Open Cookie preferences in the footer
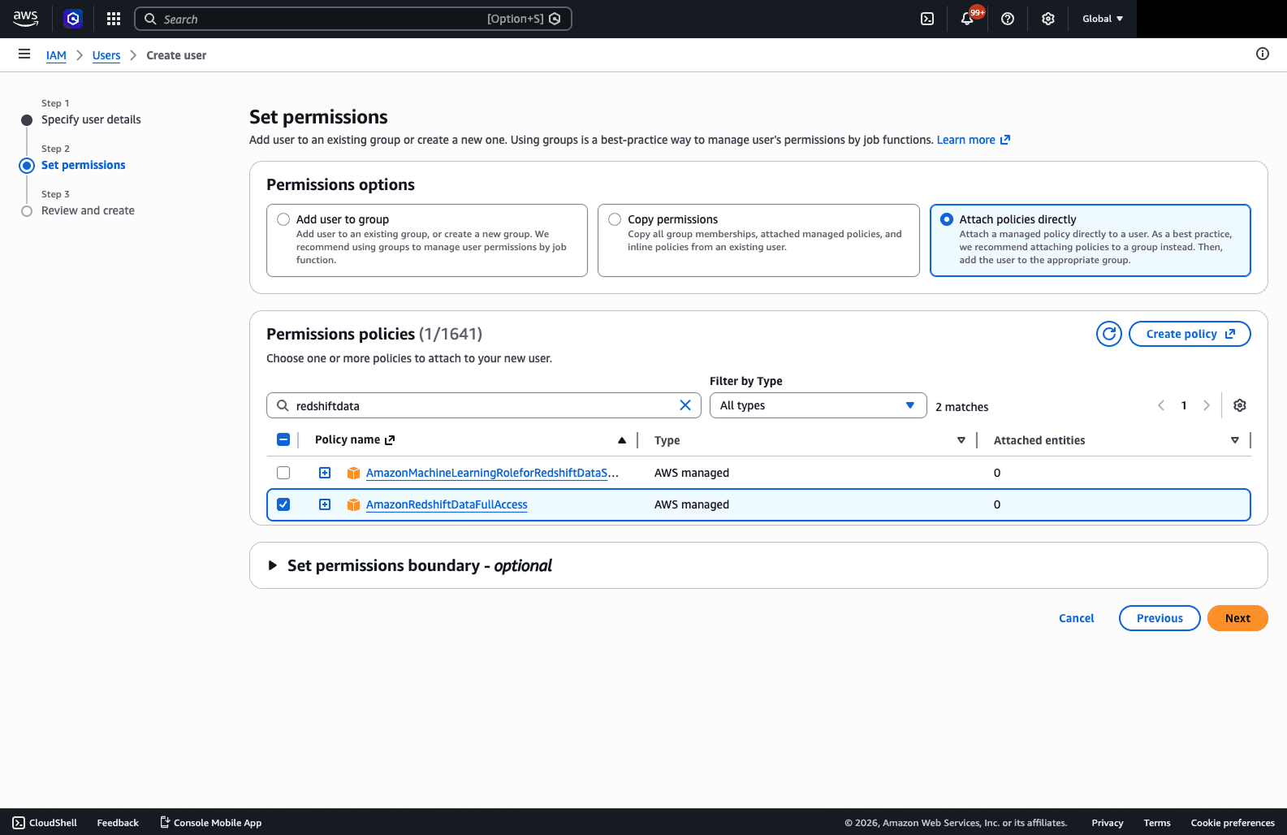 point(1233,823)
